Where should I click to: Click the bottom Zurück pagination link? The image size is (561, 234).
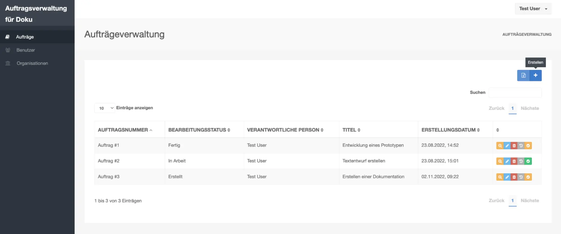496,201
